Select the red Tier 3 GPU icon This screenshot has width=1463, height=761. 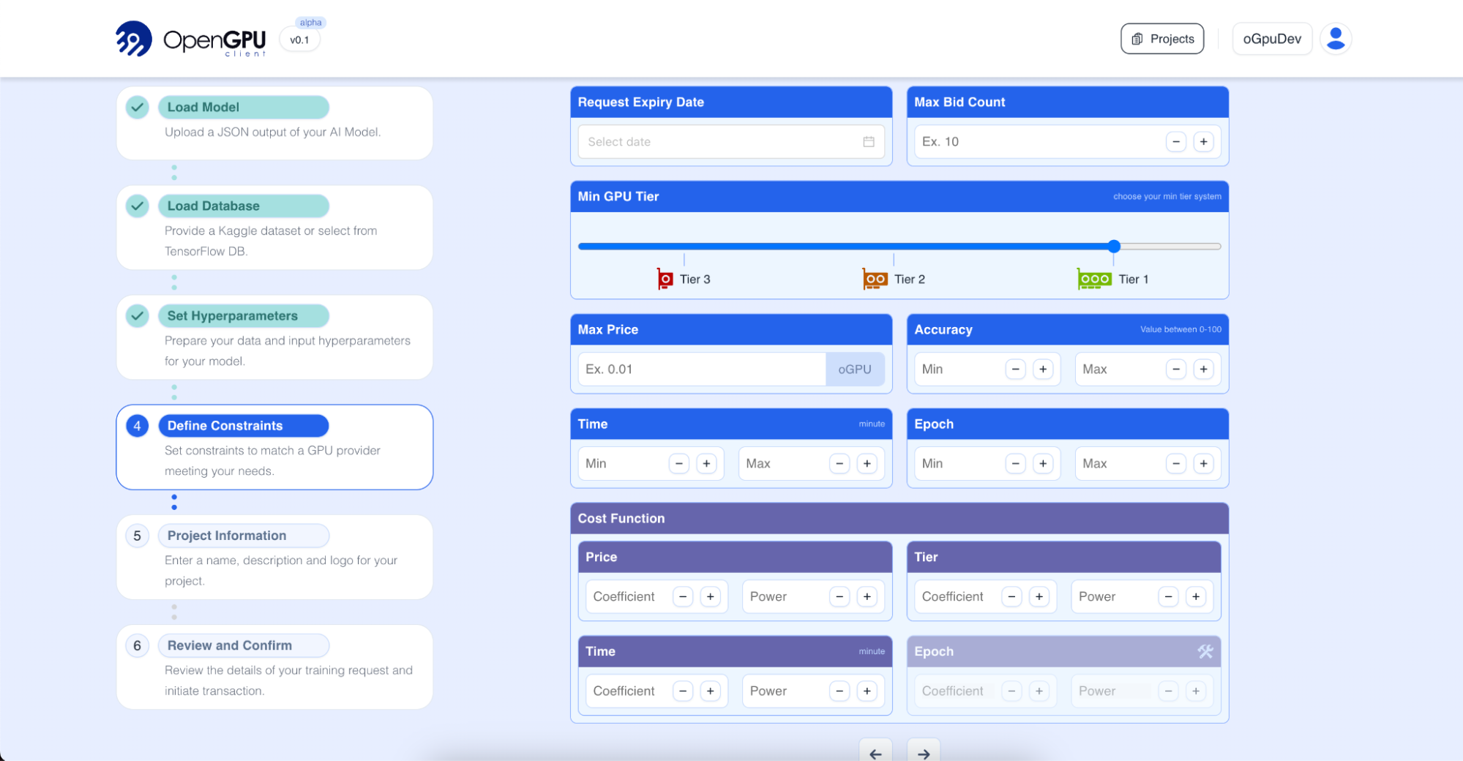click(x=665, y=280)
